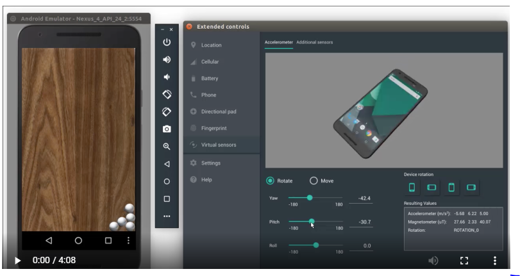The width and height of the screenshot is (520, 276).
Task: Open extended controls via three-dots icon in toolbar
Action: pos(167,216)
